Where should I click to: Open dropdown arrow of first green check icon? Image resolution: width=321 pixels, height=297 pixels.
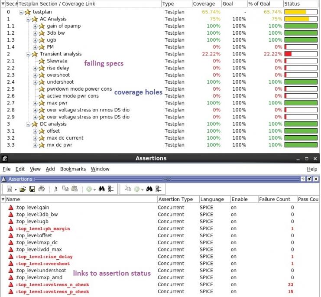click(x=94, y=190)
